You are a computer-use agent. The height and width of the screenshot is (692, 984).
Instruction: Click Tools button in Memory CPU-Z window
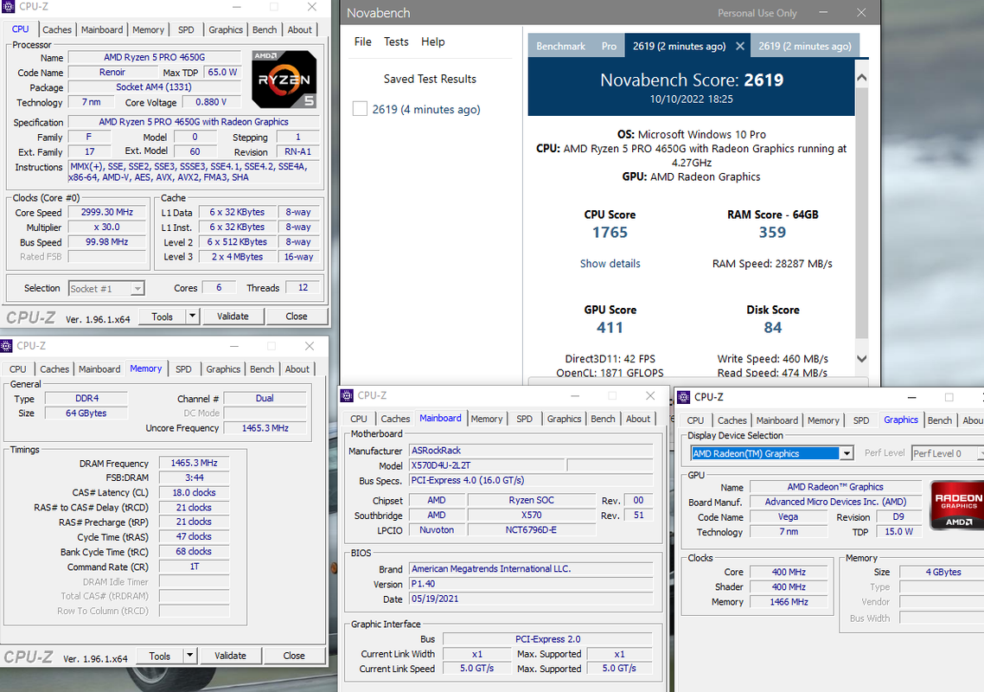click(x=159, y=655)
